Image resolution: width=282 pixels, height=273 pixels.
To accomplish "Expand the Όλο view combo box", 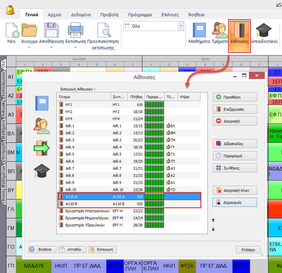I will tap(181, 26).
